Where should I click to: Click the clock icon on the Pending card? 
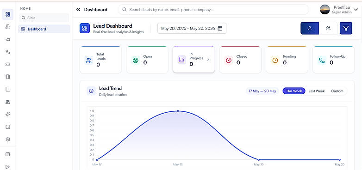[275, 61]
